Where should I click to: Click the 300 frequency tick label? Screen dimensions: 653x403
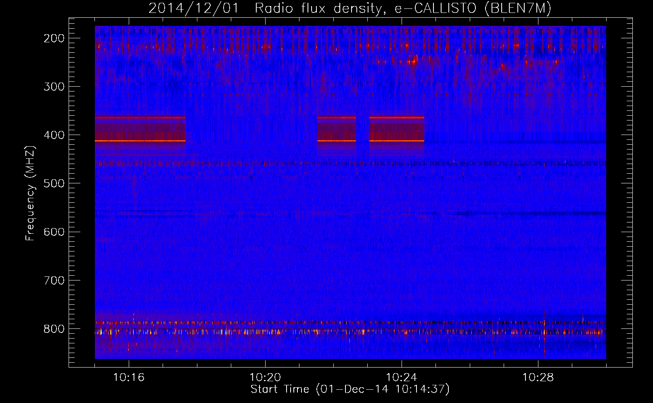point(54,87)
